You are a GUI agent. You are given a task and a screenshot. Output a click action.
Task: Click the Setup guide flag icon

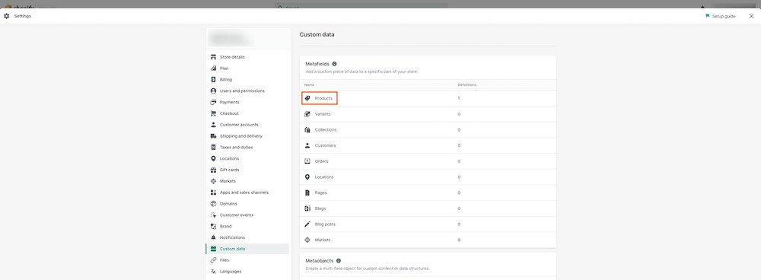pyautogui.click(x=707, y=16)
